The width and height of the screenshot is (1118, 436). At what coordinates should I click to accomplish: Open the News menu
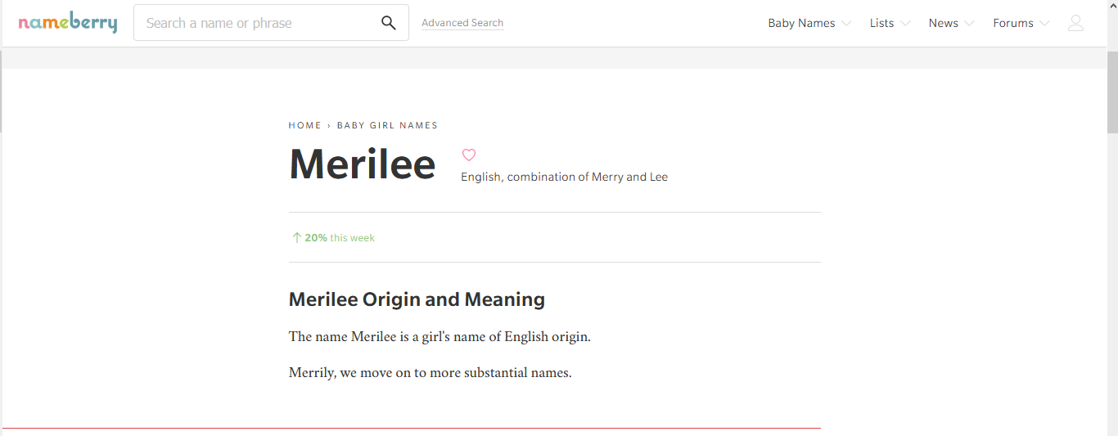(943, 23)
